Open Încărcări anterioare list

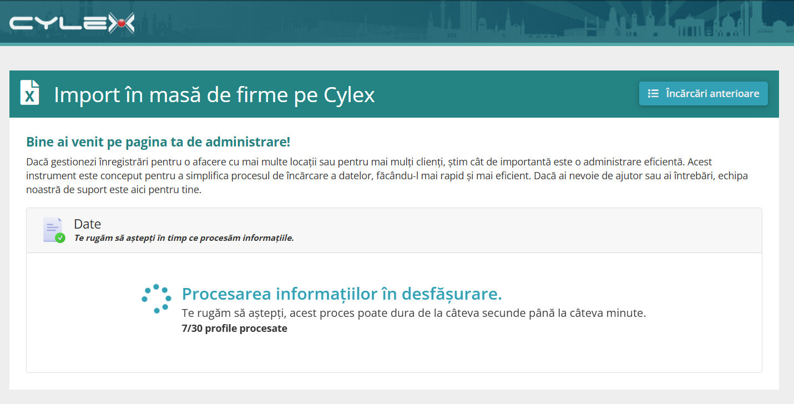pyautogui.click(x=703, y=94)
